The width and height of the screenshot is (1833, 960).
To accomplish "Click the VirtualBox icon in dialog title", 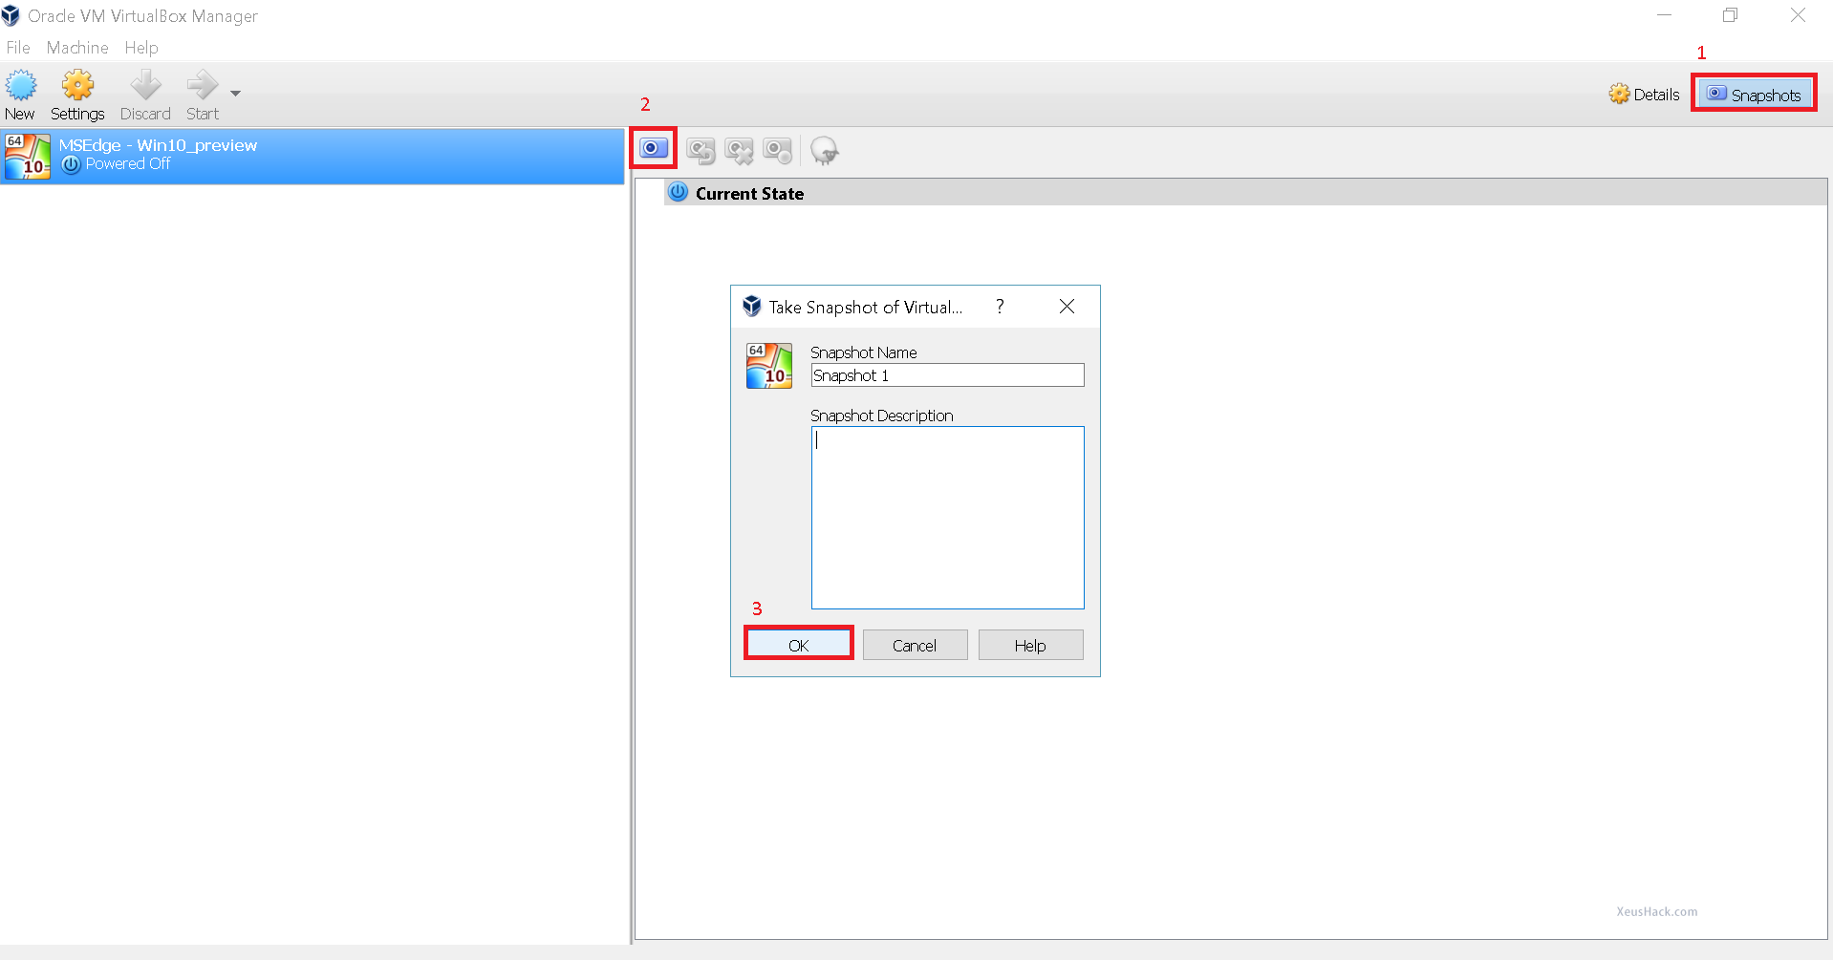I will pyautogui.click(x=752, y=306).
